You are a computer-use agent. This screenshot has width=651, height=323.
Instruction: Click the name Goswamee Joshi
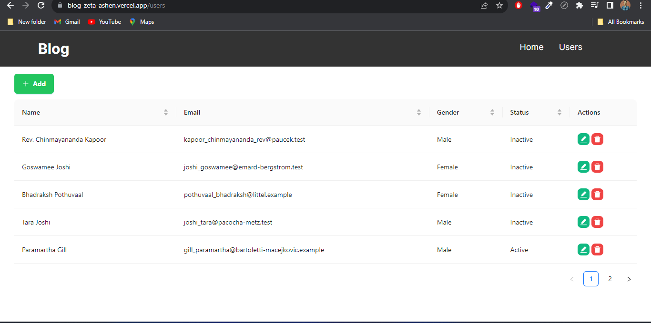pyautogui.click(x=46, y=167)
